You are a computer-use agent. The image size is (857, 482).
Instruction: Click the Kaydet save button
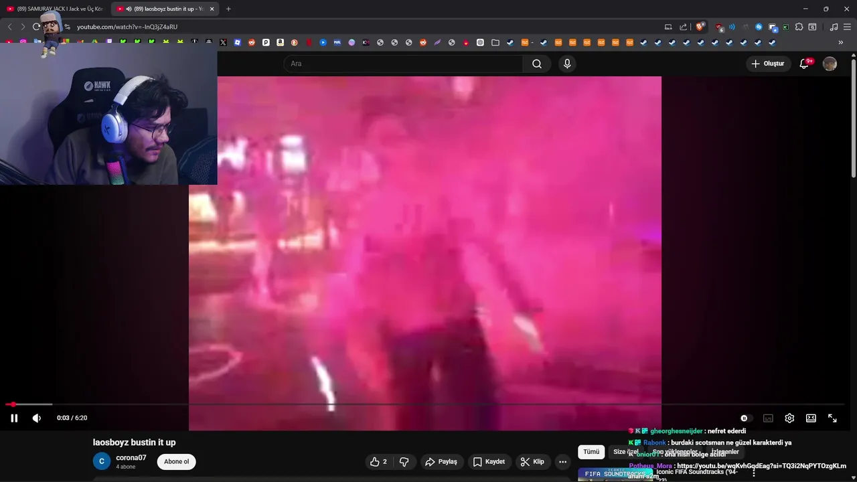[489, 461]
